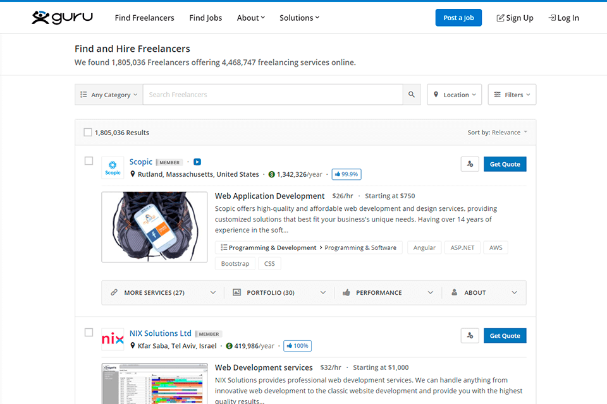Viewport: 607px width, 404px height.
Task: Go to Find Jobs
Action: [x=205, y=18]
